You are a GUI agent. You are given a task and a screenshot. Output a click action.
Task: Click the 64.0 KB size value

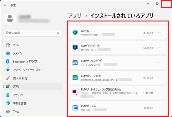pos(148,48)
